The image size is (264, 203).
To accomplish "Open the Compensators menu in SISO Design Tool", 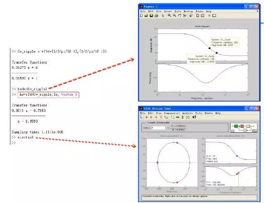I will pos(172,113).
